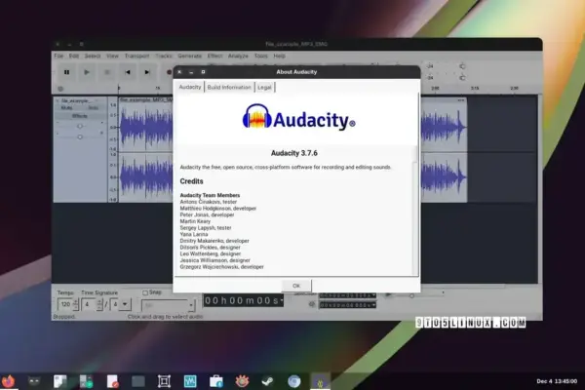
Task: Open the dark grey window icon in taskbar
Action: click(138, 381)
